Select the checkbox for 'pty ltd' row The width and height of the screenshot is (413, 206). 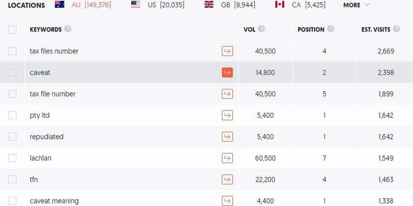coord(12,115)
